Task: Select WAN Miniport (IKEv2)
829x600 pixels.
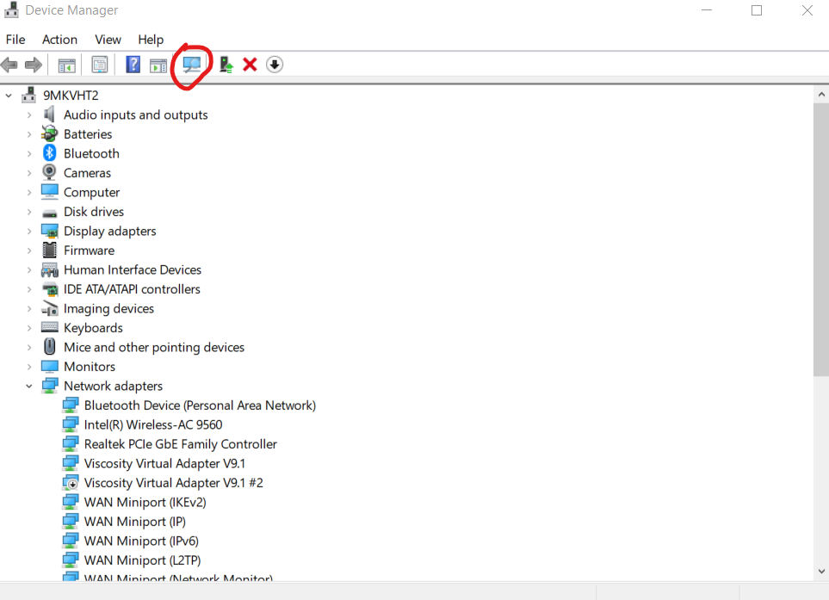Action: (x=145, y=502)
